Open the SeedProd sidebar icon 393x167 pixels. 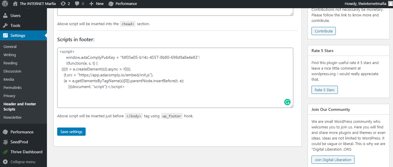(5, 142)
